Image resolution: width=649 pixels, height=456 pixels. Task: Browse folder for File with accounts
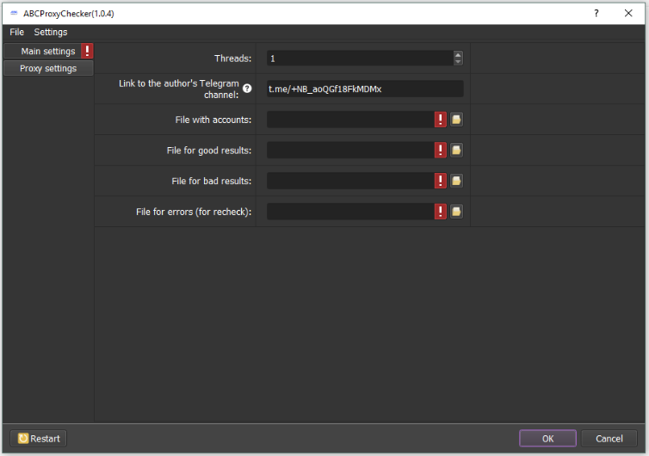pos(456,120)
